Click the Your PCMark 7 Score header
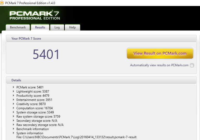Image resolution: width=200 pixels, height=140 pixels. coord(26,39)
